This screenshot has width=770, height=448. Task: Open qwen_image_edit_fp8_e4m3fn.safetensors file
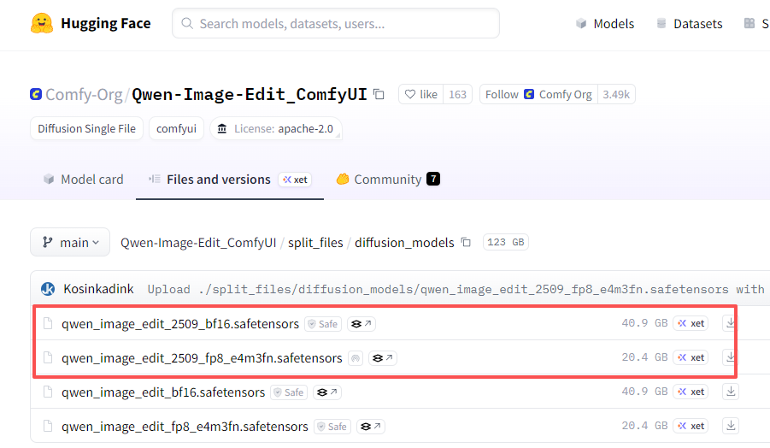click(x=185, y=427)
